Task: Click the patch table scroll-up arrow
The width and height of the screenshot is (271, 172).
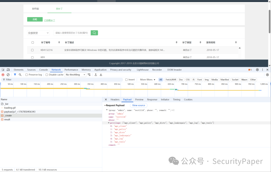Action: (240, 48)
